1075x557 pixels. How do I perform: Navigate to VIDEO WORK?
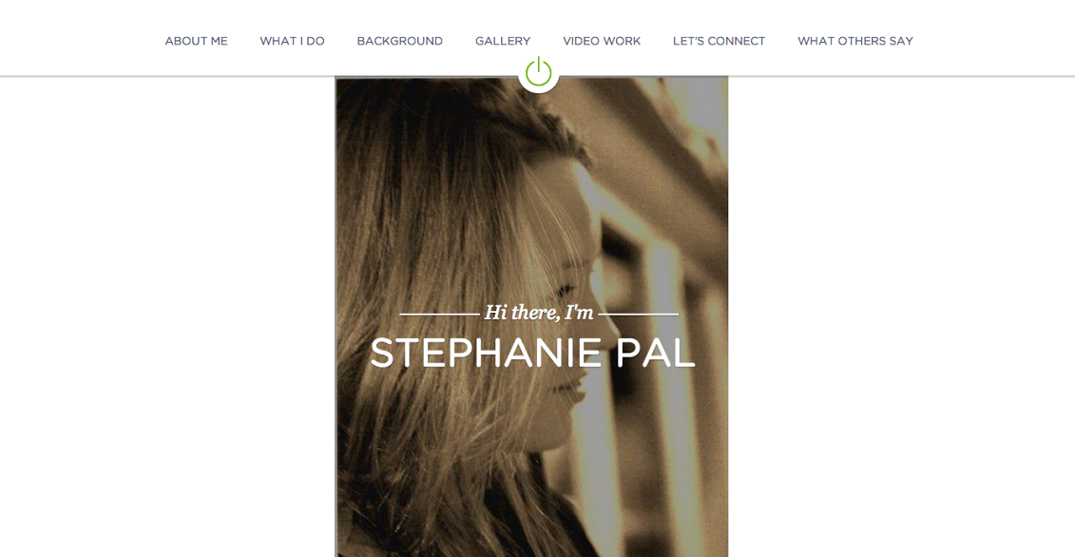click(602, 41)
